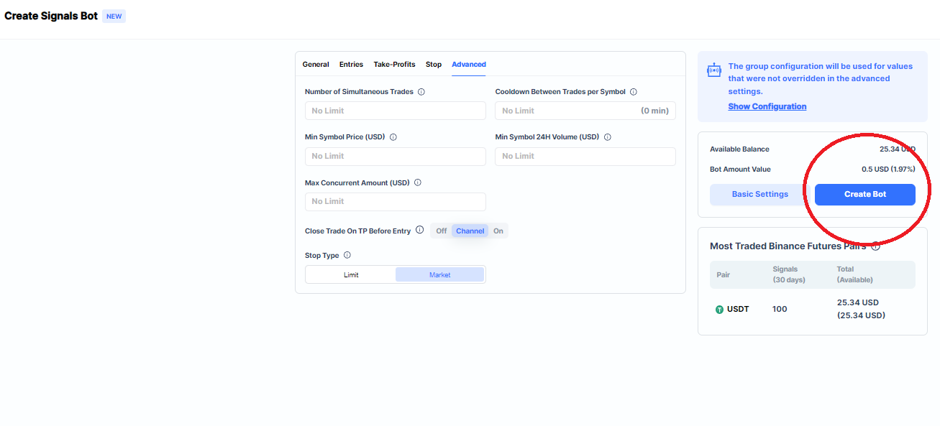The width and height of the screenshot is (940, 426).
Task: Click the Basic Settings button
Action: coord(759,195)
